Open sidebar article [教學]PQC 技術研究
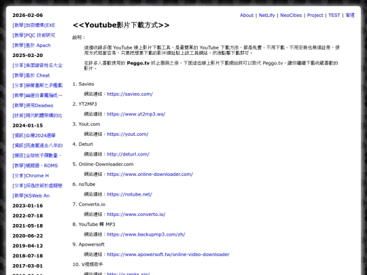Viewport: 367px width, 275px height. pos(34,35)
